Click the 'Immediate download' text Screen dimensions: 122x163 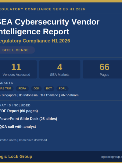point(33,140)
